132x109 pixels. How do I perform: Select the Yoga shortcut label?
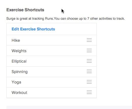coord(16,82)
